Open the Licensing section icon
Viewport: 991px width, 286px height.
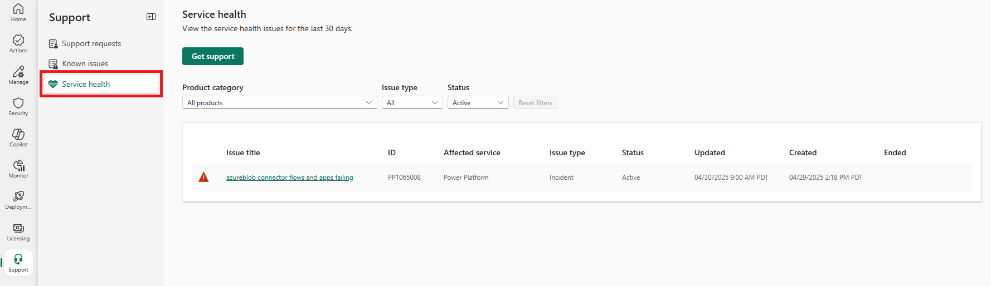click(x=18, y=231)
